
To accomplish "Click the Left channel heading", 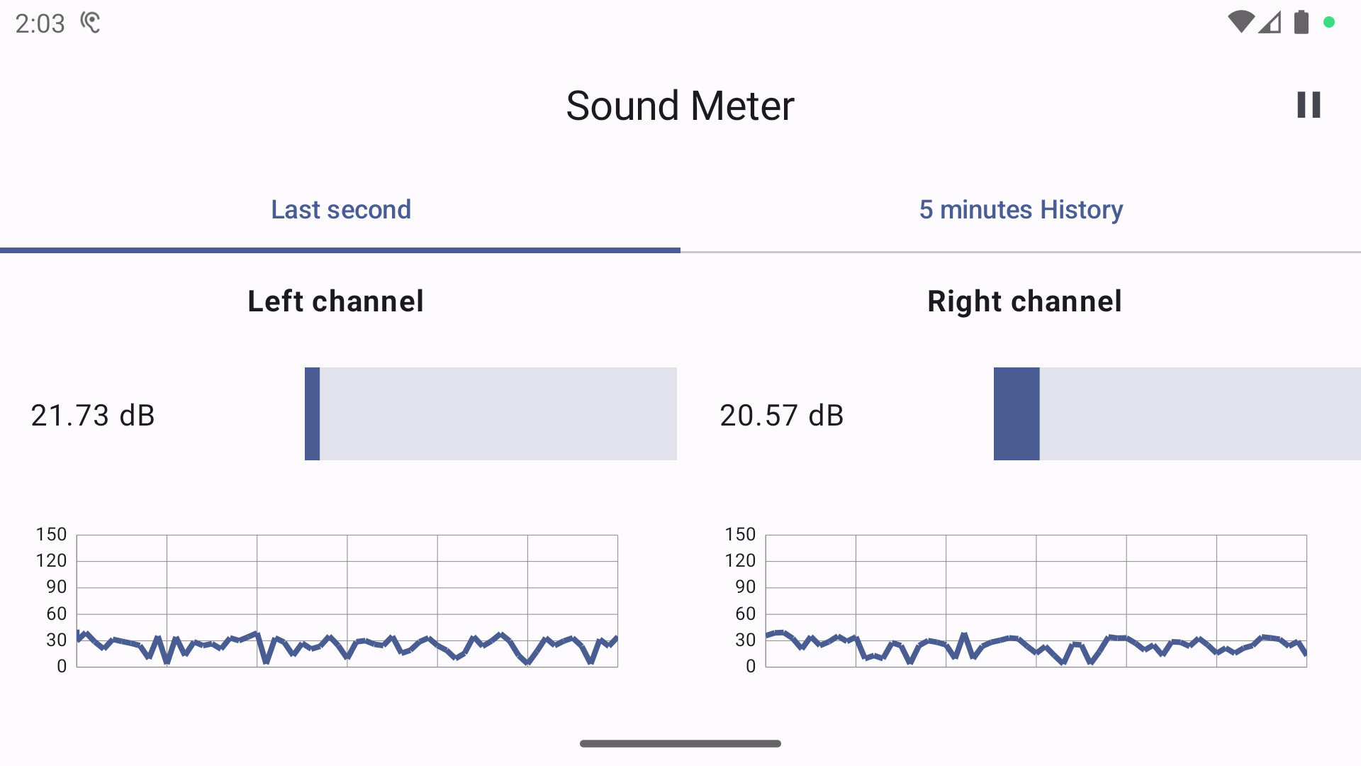I will [335, 301].
